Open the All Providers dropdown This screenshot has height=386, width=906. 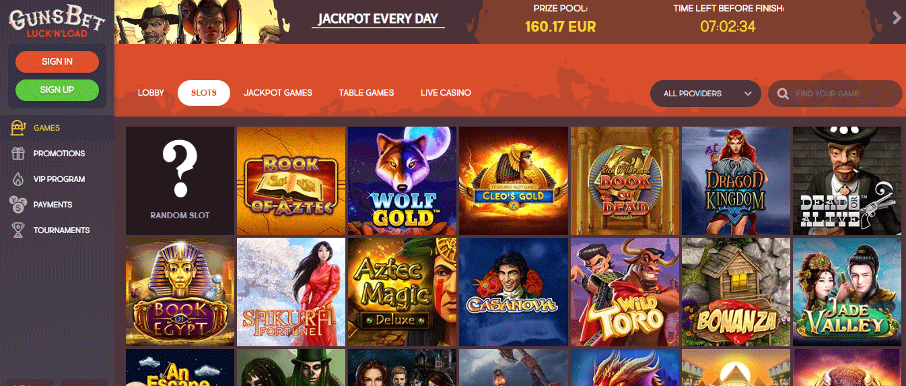(705, 94)
